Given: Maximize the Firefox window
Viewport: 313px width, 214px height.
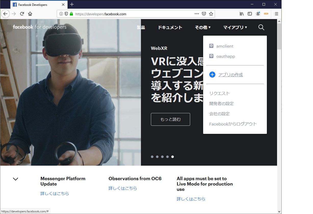Looking at the screenshot, I should (x=264, y=4).
